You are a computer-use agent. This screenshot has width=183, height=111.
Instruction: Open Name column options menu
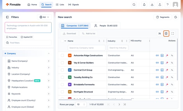(x=104, y=41)
